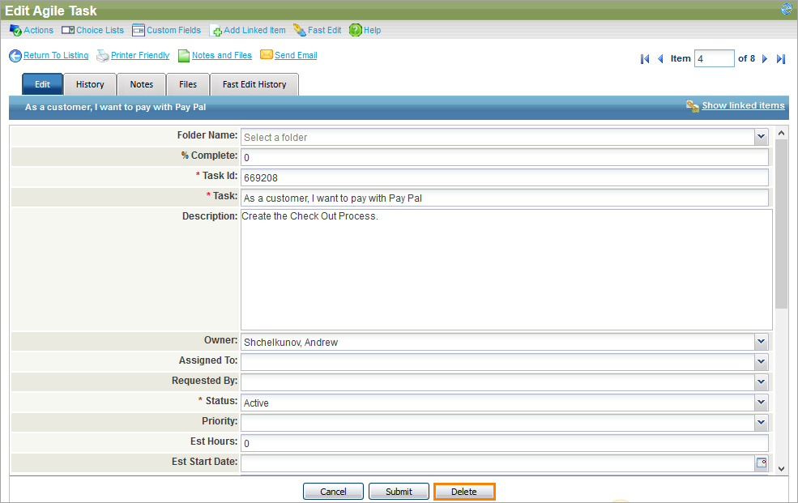Image resolution: width=798 pixels, height=503 pixels.
Task: Click the Choice Lists icon
Action: (68, 31)
